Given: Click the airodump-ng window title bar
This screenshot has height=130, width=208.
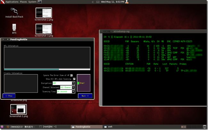Looking at the screenshot, I should tap(153, 32).
